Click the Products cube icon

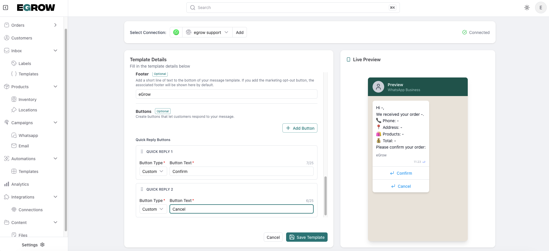tap(7, 86)
